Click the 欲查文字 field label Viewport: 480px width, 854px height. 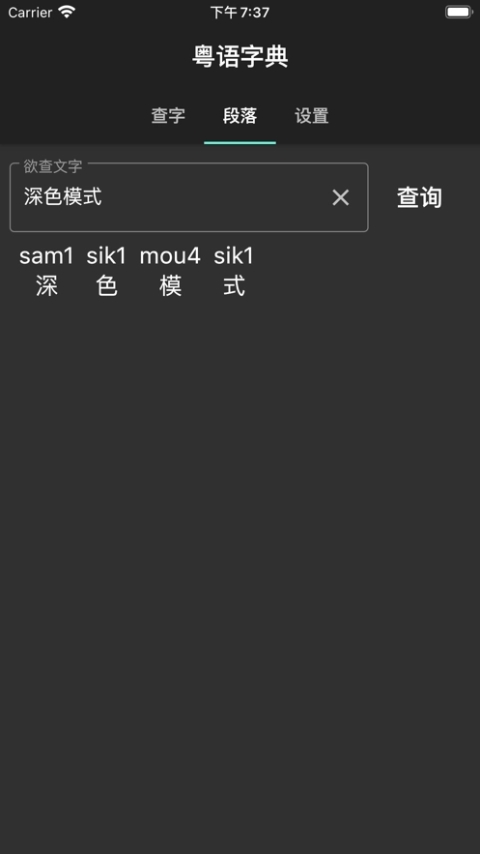coord(53,166)
